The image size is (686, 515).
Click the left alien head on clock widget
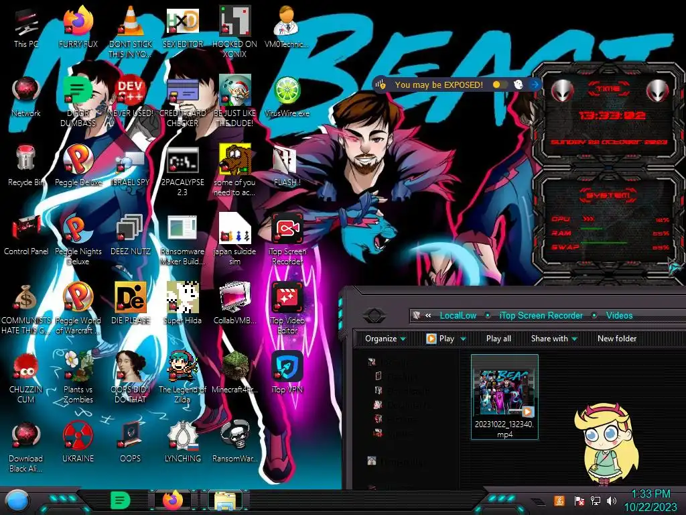pos(562,91)
